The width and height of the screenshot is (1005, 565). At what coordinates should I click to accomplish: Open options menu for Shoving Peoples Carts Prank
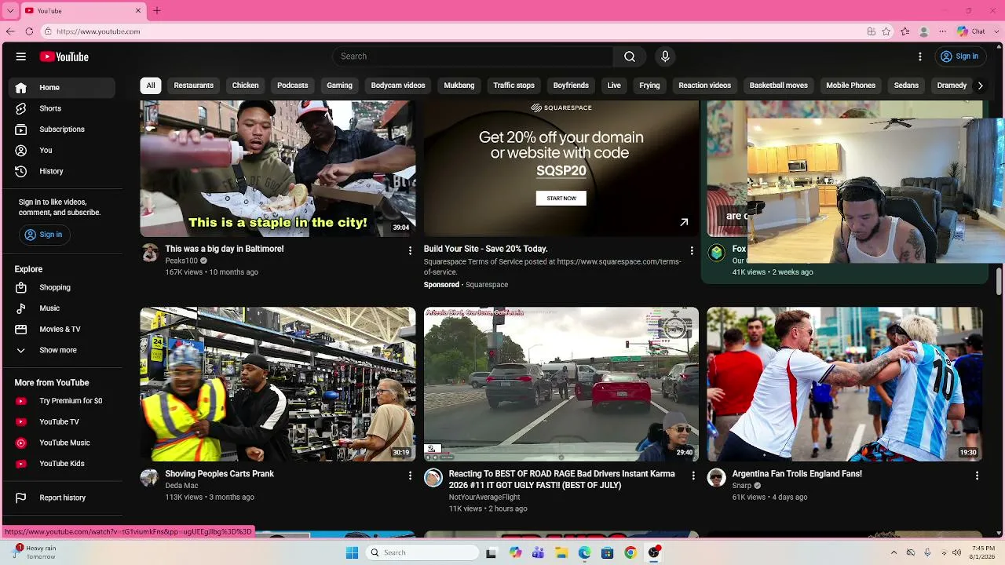410,476
